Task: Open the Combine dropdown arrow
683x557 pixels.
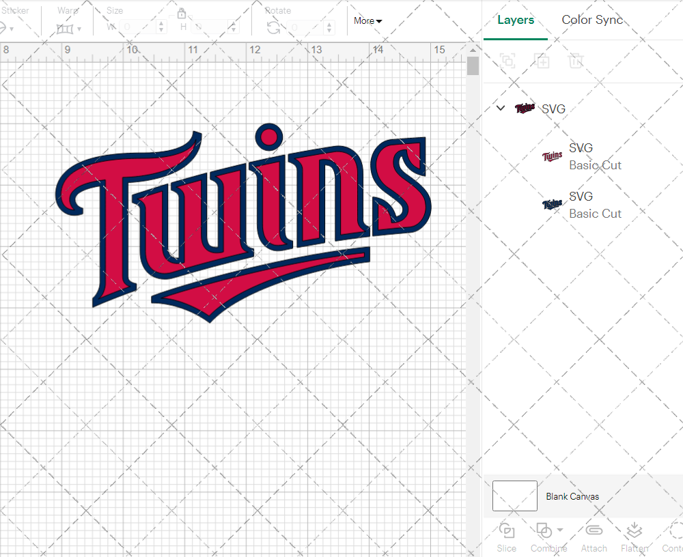Action: click(x=560, y=530)
